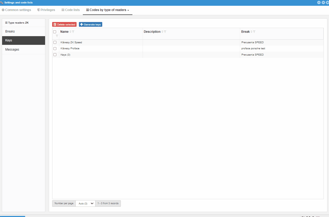
Task: Click the Number per page label
Action: coord(64,203)
